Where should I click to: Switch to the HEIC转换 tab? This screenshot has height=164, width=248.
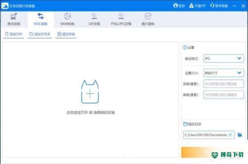(41, 19)
